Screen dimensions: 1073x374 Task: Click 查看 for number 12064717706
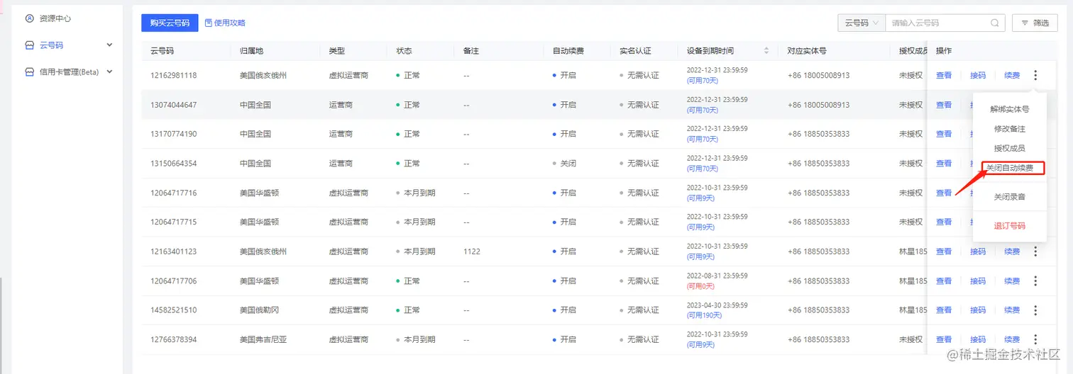point(944,281)
